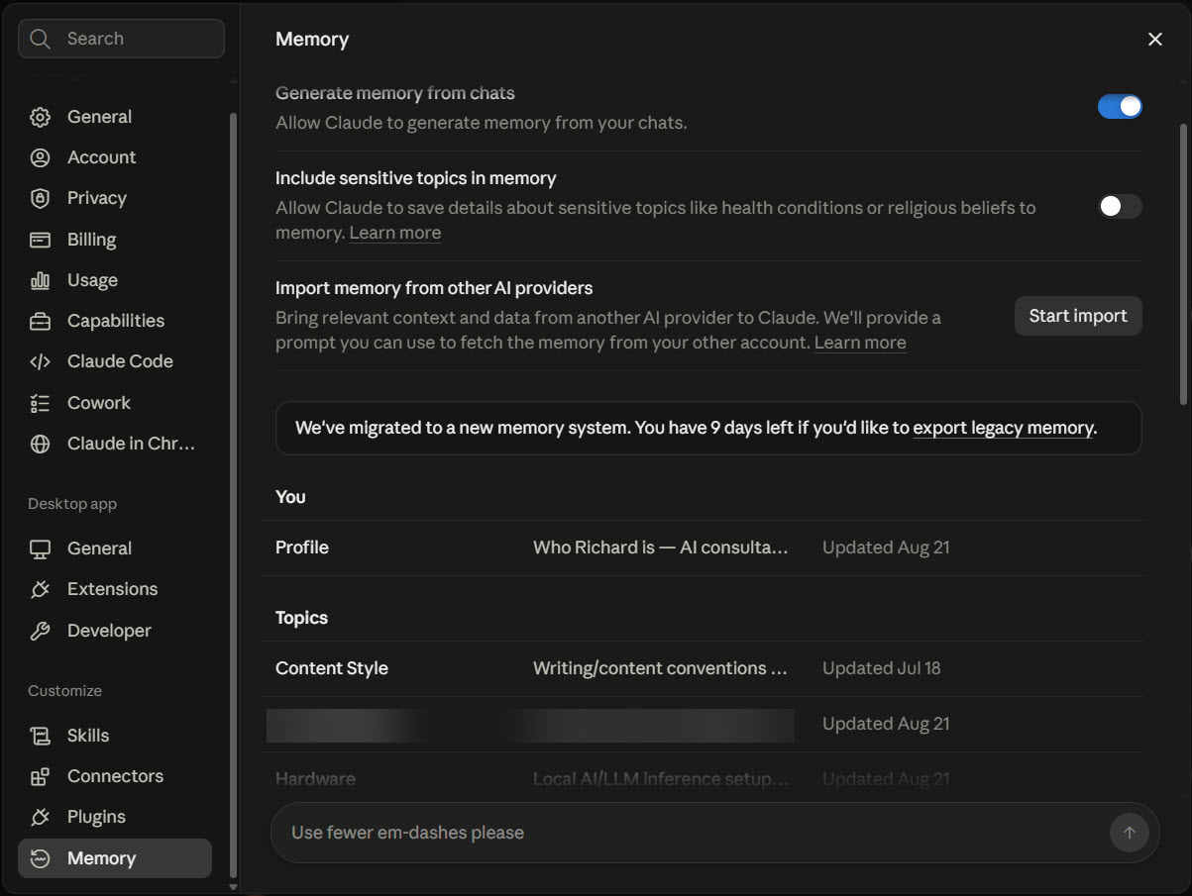Turn off Generate memory from chats toggle
The height and width of the screenshot is (896, 1192).
click(x=1120, y=107)
